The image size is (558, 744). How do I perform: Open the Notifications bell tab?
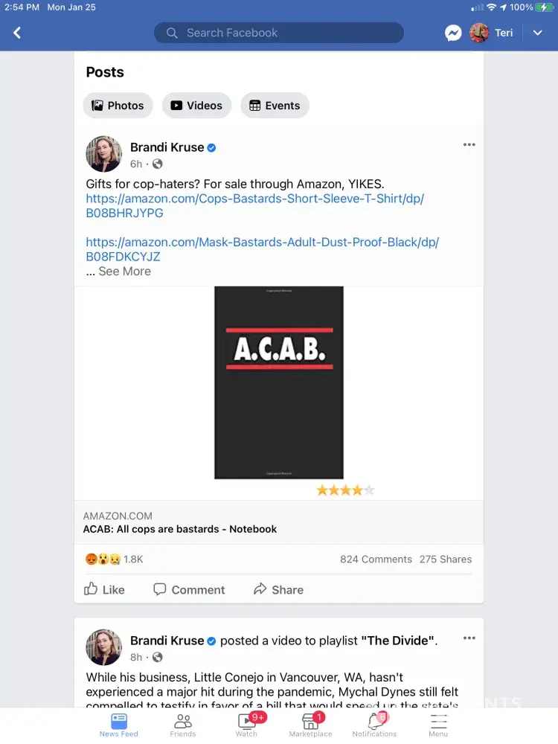click(x=374, y=725)
